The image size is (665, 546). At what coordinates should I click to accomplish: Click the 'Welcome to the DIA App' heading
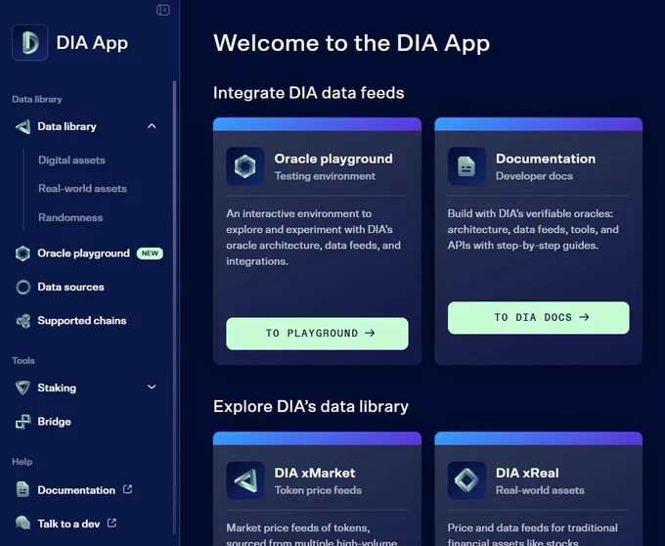(x=352, y=43)
